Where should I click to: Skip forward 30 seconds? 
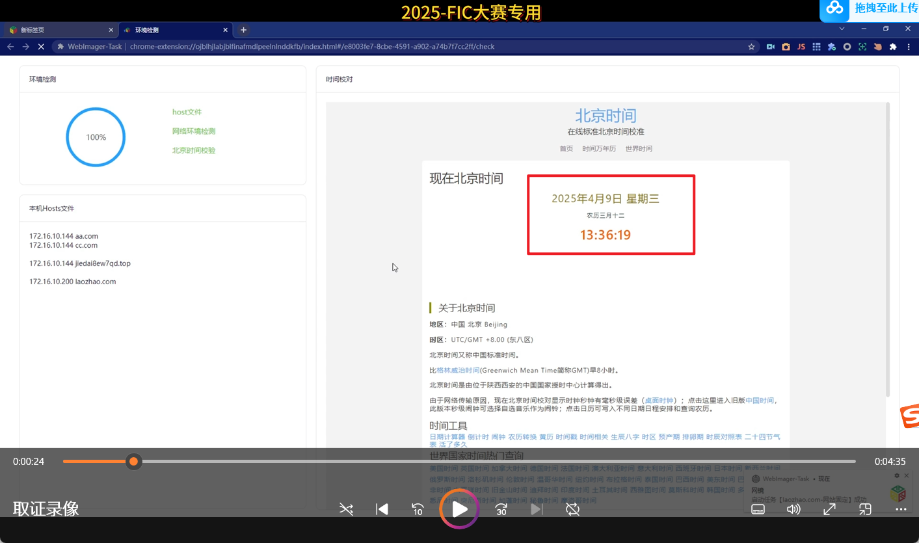pyautogui.click(x=501, y=509)
